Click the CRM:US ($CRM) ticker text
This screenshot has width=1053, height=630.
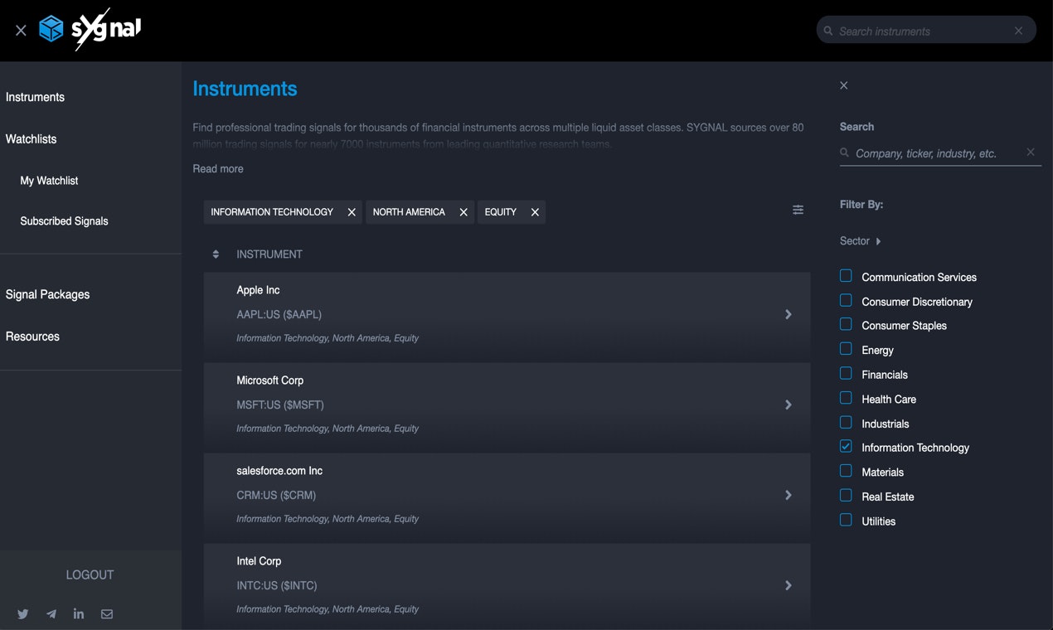point(276,495)
